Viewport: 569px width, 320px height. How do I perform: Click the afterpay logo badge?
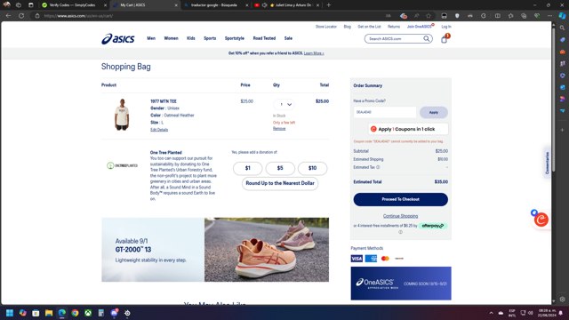click(x=433, y=226)
